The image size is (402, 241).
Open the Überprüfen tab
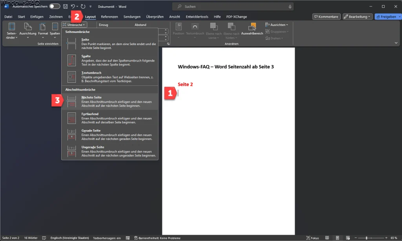pos(155,16)
